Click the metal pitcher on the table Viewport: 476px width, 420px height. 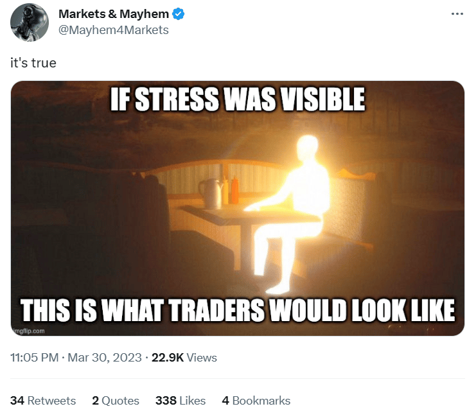pos(211,193)
